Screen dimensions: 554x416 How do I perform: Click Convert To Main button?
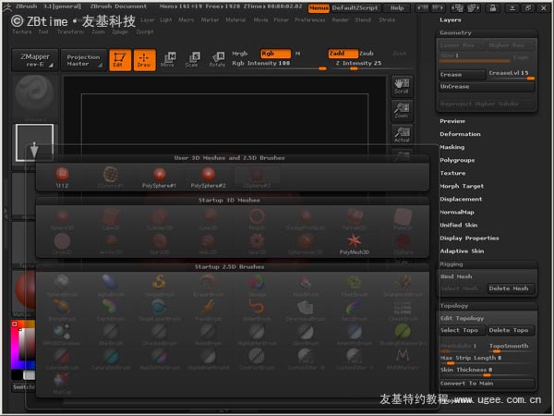pyautogui.click(x=487, y=384)
